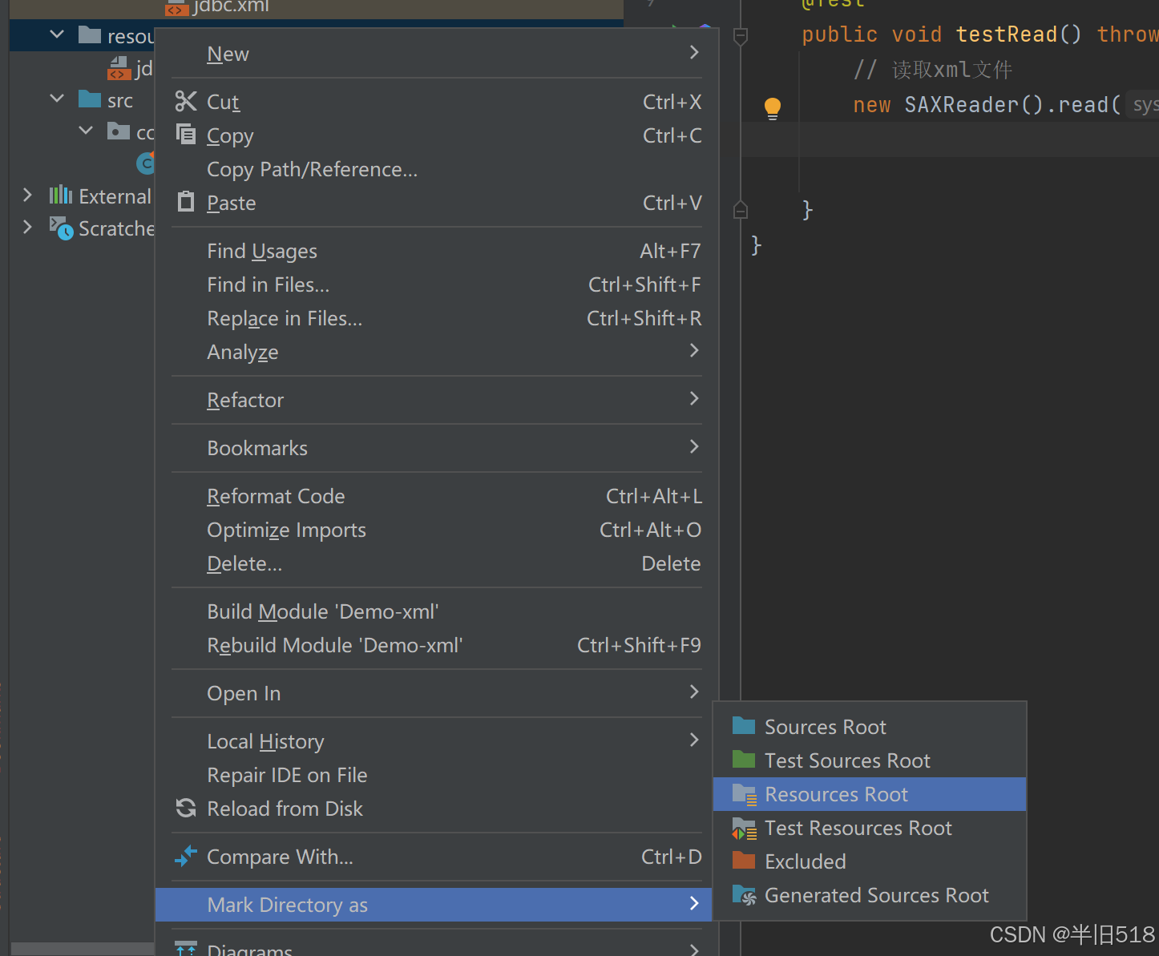Click the Copy icon in context menu
The height and width of the screenshot is (956, 1159).
pyautogui.click(x=186, y=135)
